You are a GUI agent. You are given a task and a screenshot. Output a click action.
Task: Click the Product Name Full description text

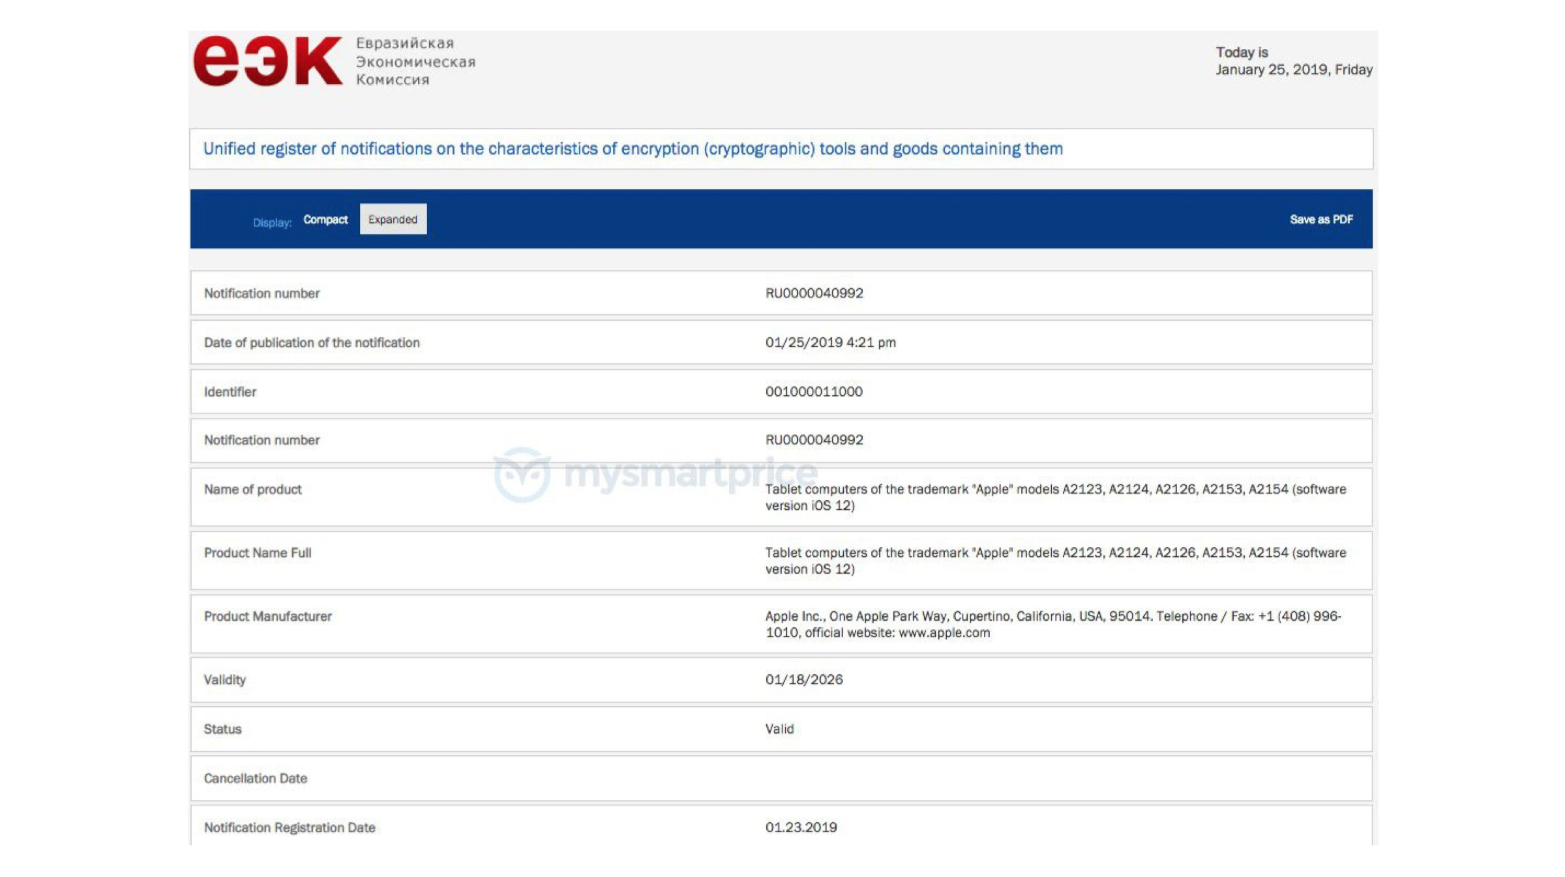click(1055, 561)
